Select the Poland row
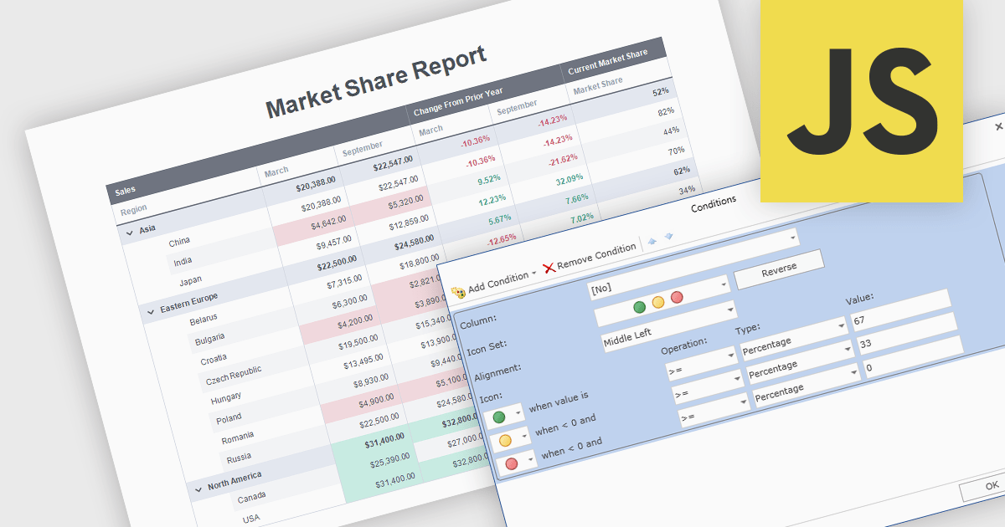 click(229, 417)
